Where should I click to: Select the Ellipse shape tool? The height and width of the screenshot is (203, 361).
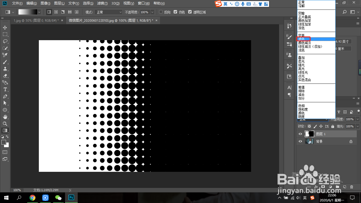(5, 110)
